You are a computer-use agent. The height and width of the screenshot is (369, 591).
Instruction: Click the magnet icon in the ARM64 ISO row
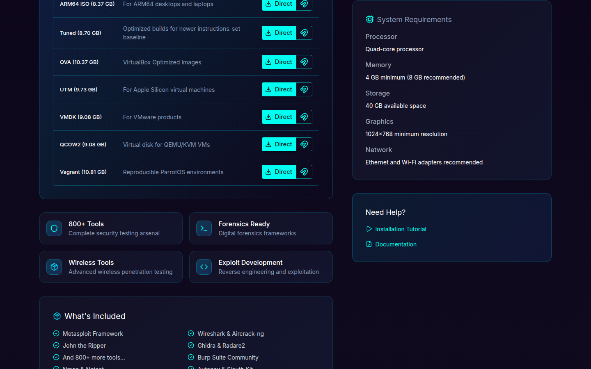[x=304, y=4]
